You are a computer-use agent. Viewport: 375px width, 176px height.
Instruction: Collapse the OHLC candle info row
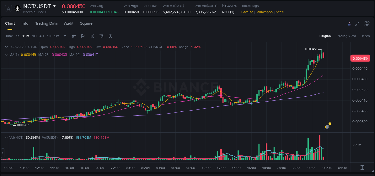(x=6, y=47)
